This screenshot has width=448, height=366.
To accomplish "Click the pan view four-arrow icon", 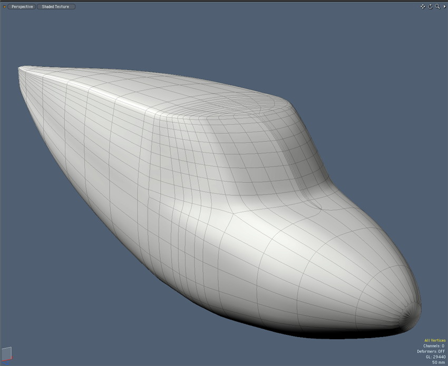I will 423,7.
